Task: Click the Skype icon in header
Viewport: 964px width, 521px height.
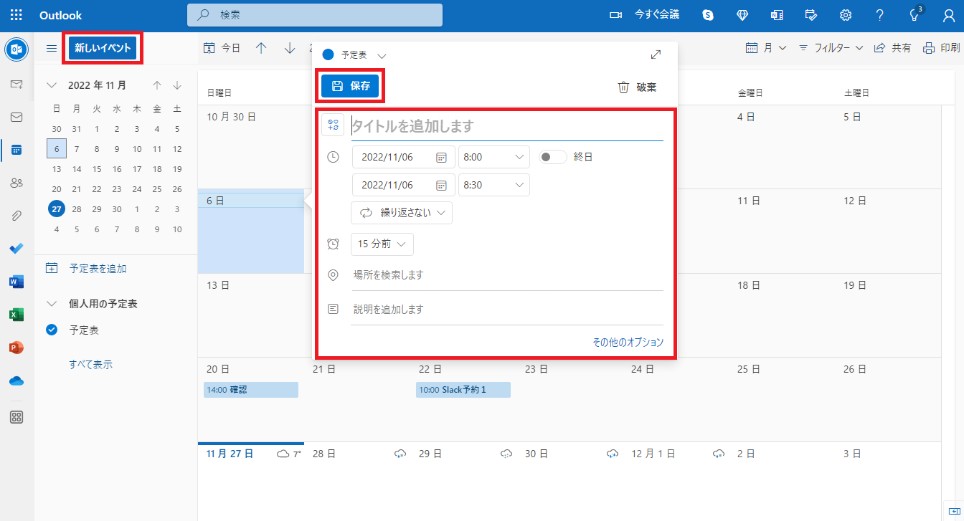Action: (708, 15)
